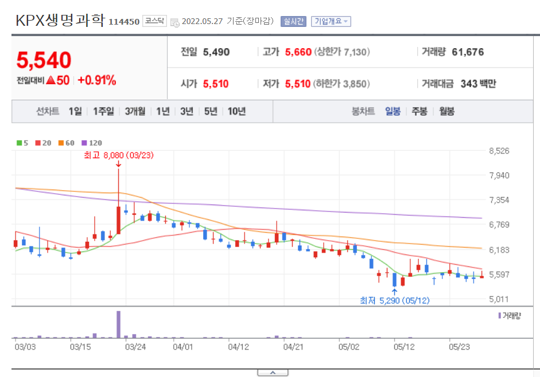Click the current price 5,540
This screenshot has height=377, width=540.
coord(44,60)
